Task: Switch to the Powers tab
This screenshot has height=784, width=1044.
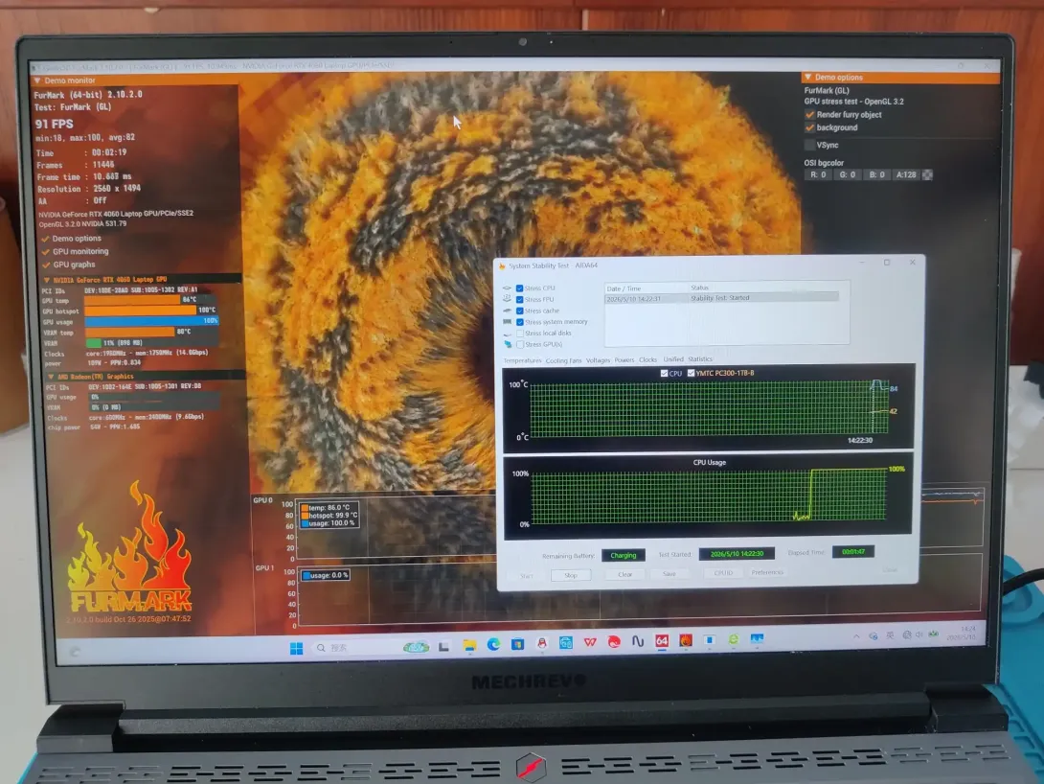Action: pyautogui.click(x=624, y=359)
